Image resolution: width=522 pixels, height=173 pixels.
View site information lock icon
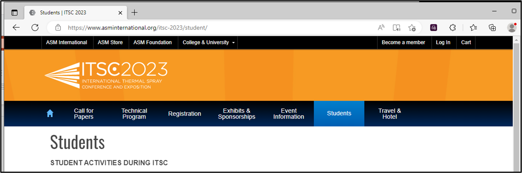coord(58,27)
